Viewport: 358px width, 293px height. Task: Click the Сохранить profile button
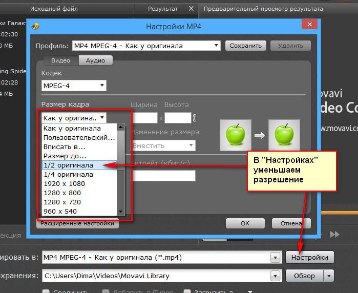click(245, 46)
